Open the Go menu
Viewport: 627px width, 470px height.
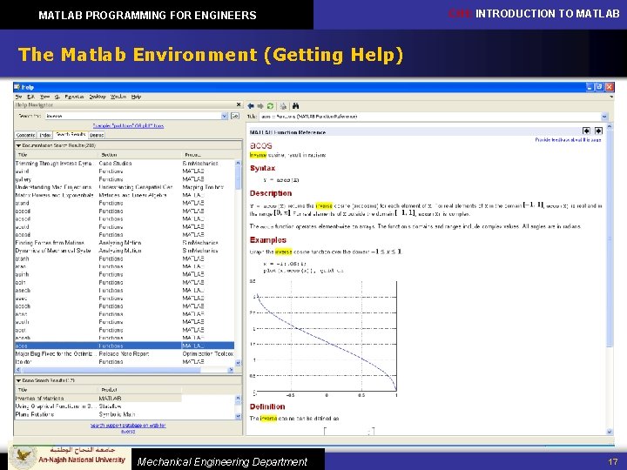57,97
